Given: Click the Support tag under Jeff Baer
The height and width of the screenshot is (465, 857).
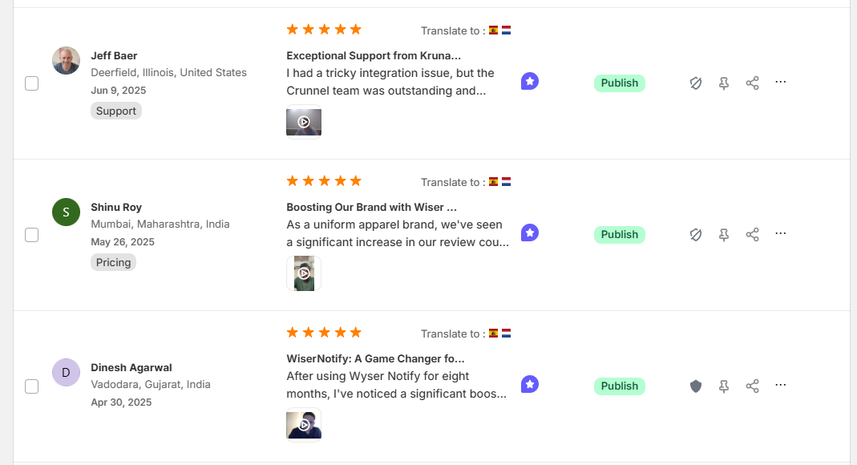Looking at the screenshot, I should [x=116, y=111].
